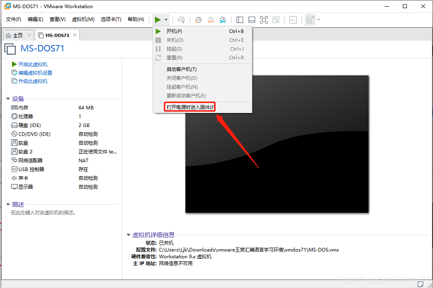Select the 软盘 2 device row

[x=64, y=152]
